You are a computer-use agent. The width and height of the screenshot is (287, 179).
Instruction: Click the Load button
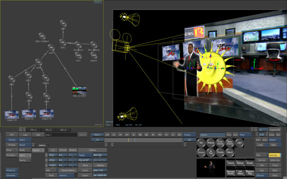pyautogui.click(x=25, y=134)
